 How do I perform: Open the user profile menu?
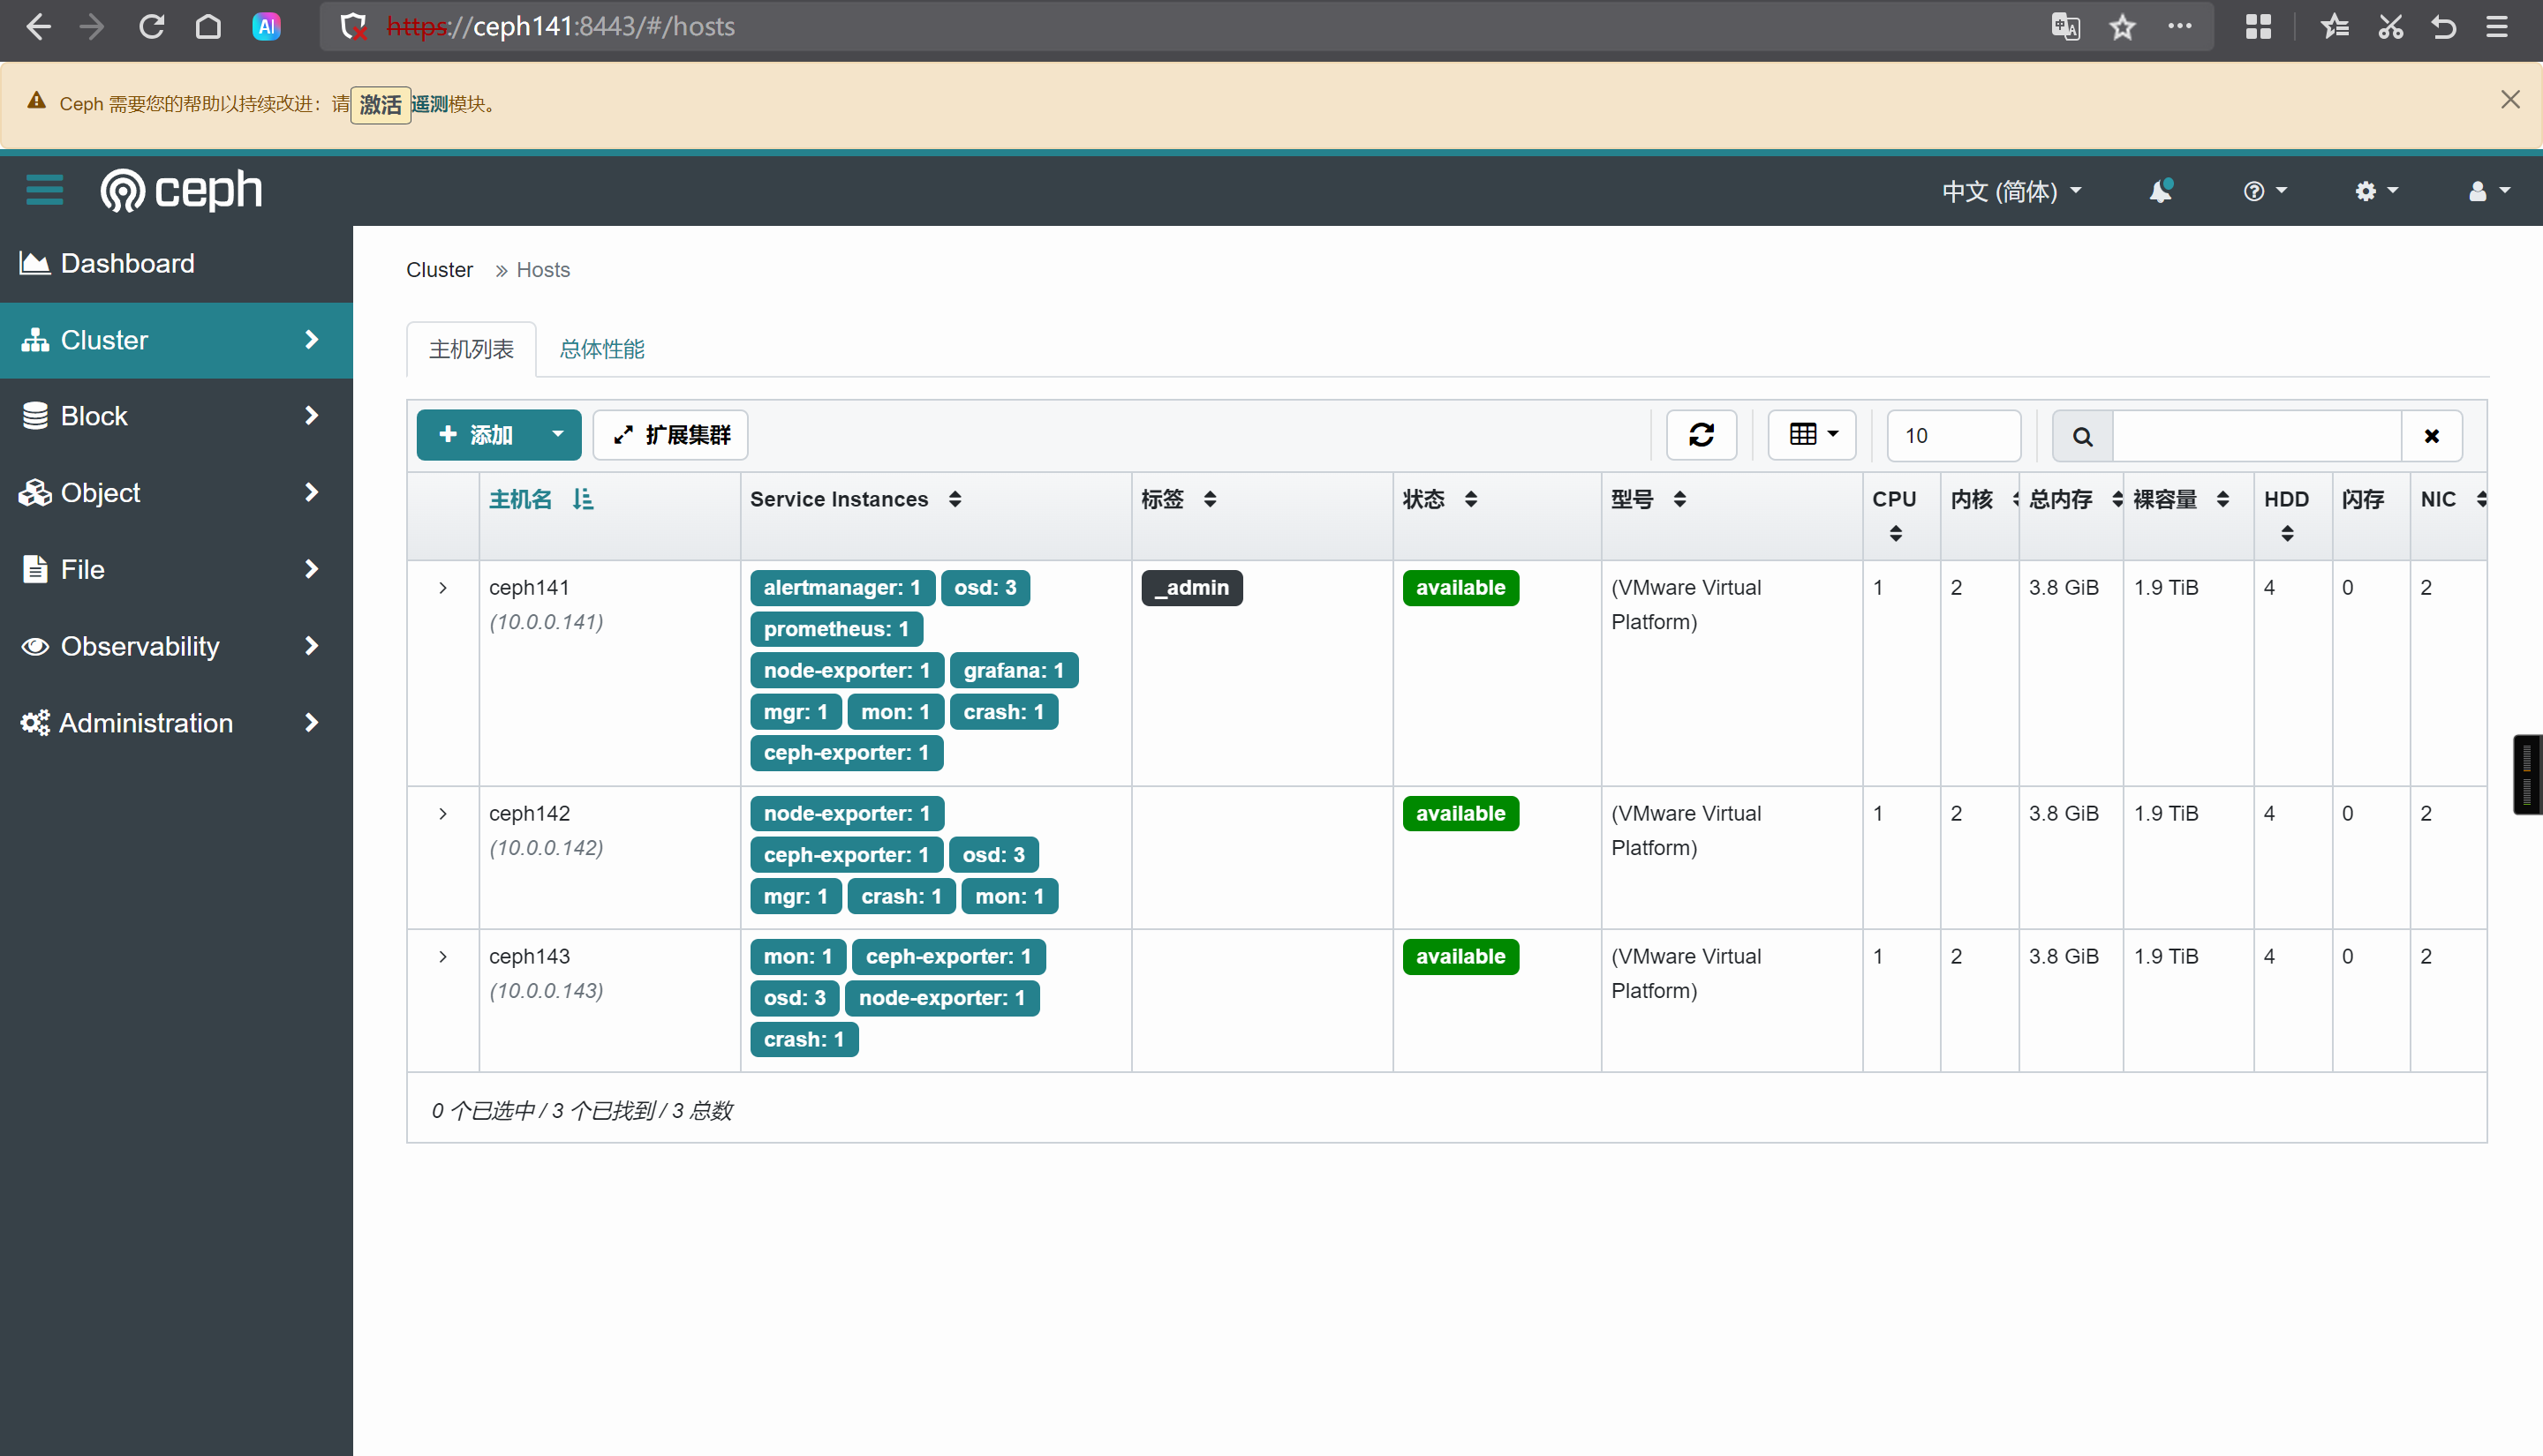coord(2487,191)
